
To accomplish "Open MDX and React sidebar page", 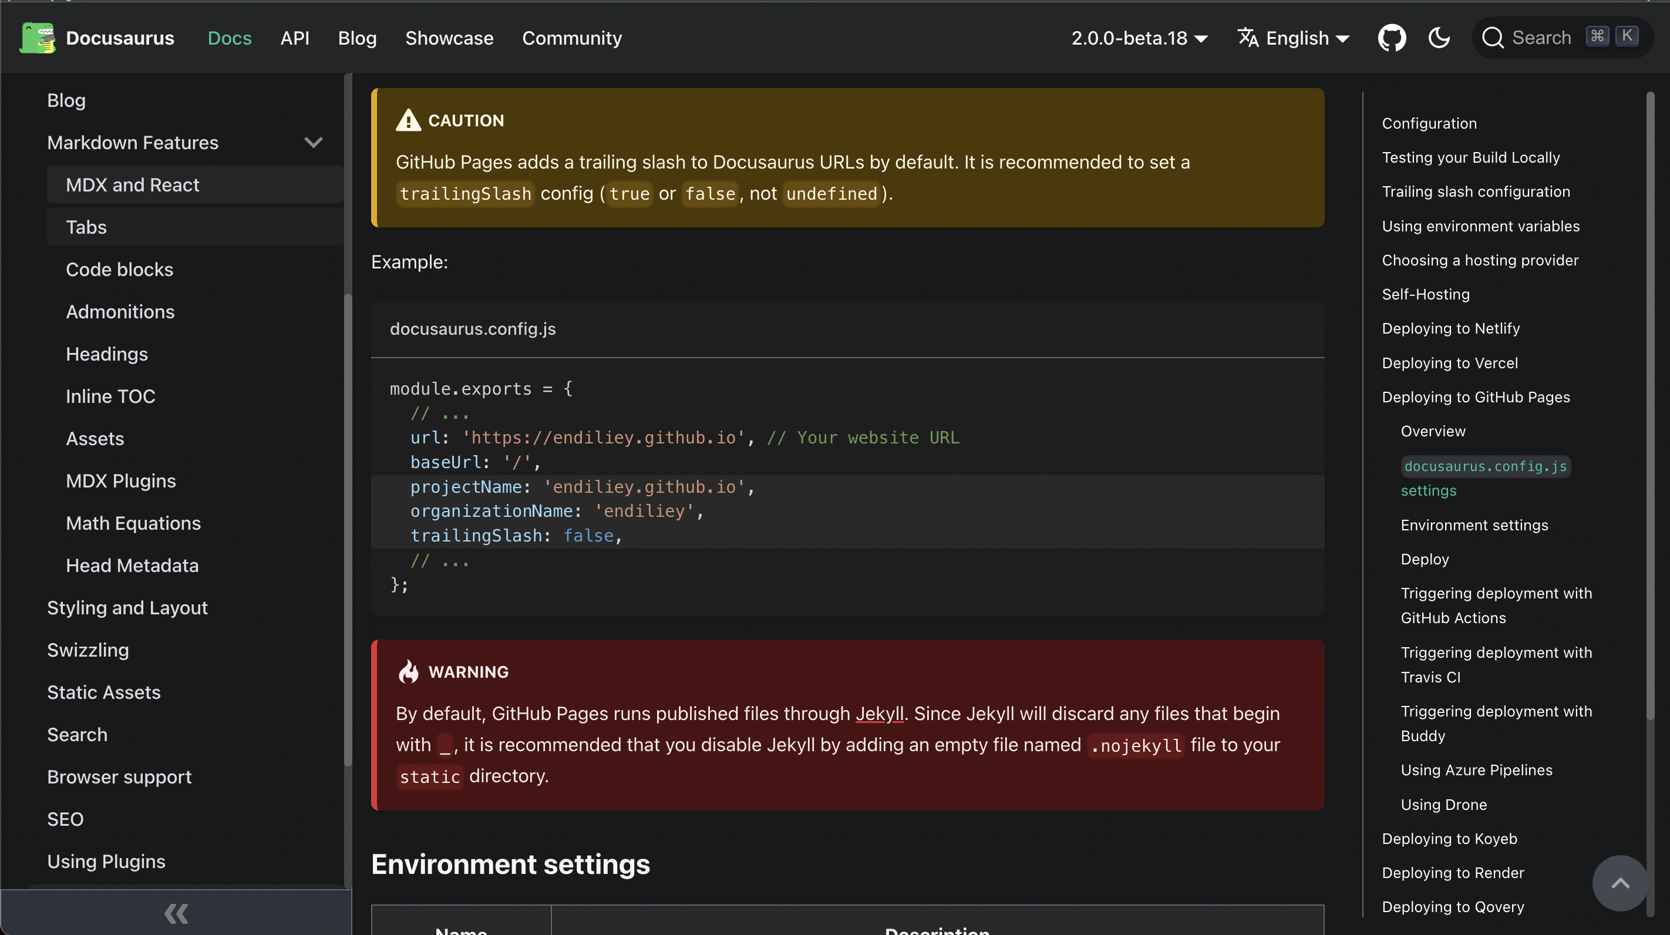I will click(194, 185).
